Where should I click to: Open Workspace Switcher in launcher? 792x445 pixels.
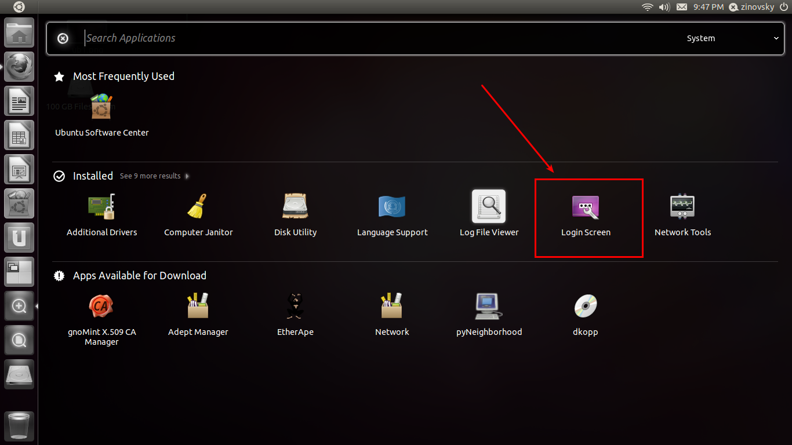tap(19, 272)
